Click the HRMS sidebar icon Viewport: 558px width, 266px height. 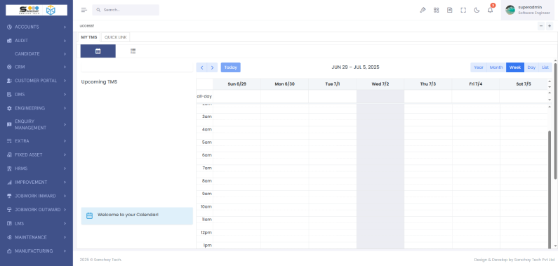9,168
